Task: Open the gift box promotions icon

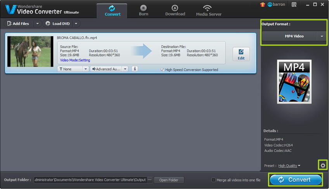Action: tap(262, 4)
